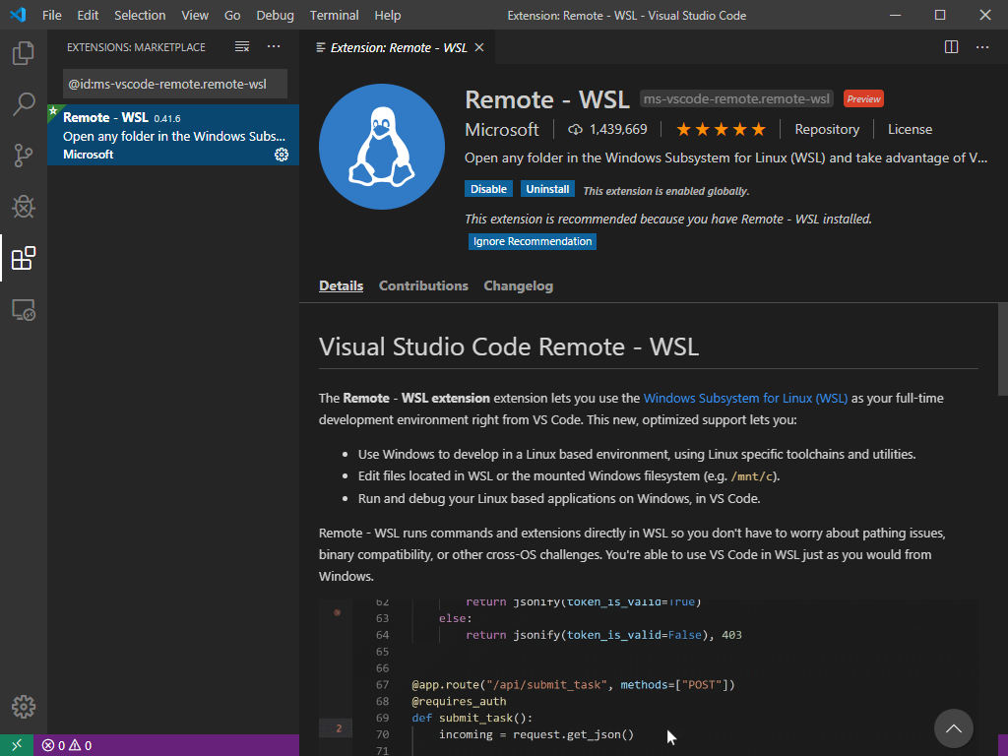Screen dimensions: 1008x756
Task: Click the ms-vscode-remote.remote-wsl identifier badge
Action: (x=736, y=99)
